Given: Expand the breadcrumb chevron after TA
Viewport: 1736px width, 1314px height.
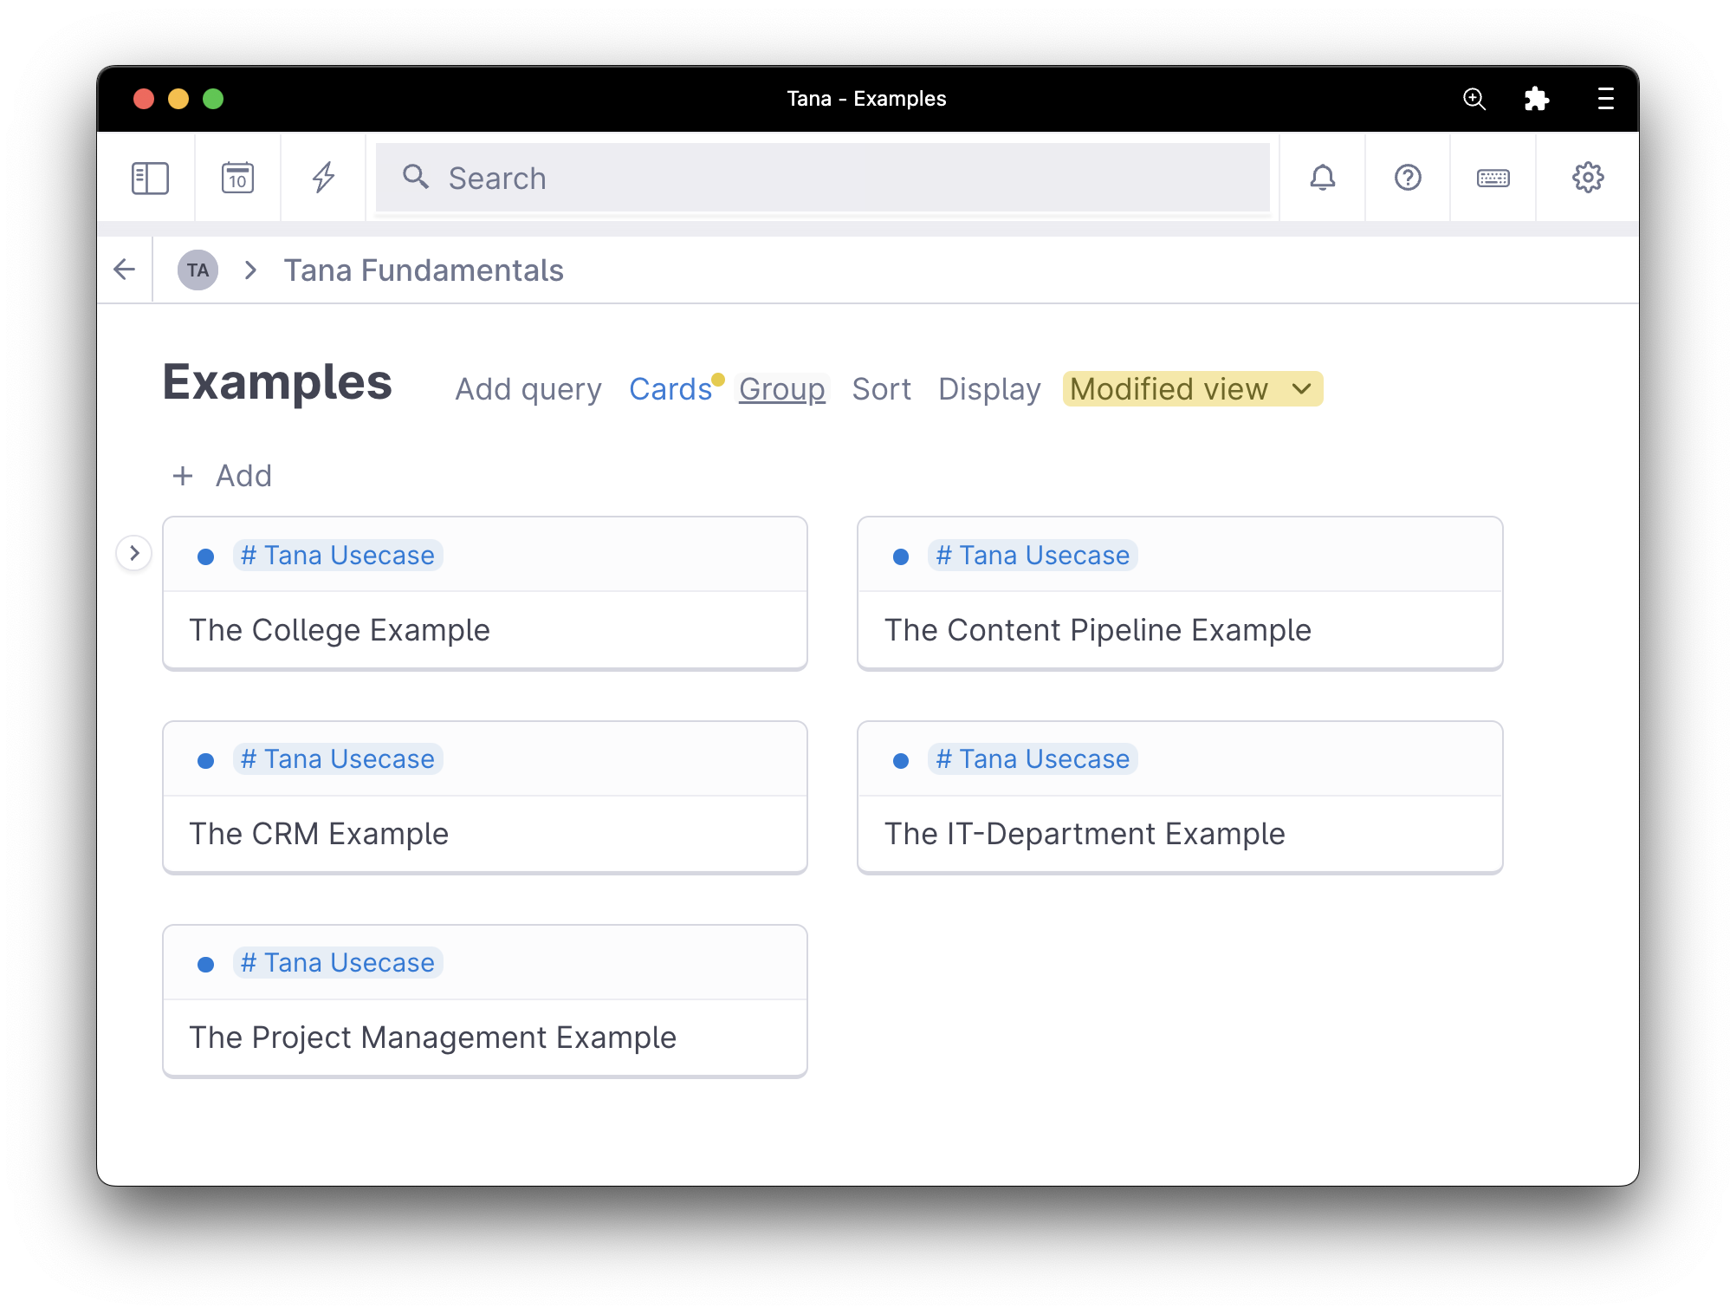Looking at the screenshot, I should [251, 270].
